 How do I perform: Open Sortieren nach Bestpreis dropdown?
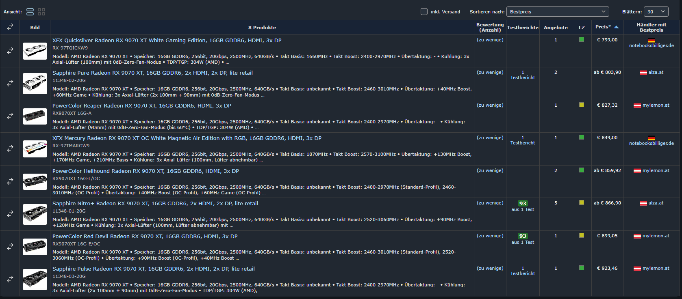558,12
